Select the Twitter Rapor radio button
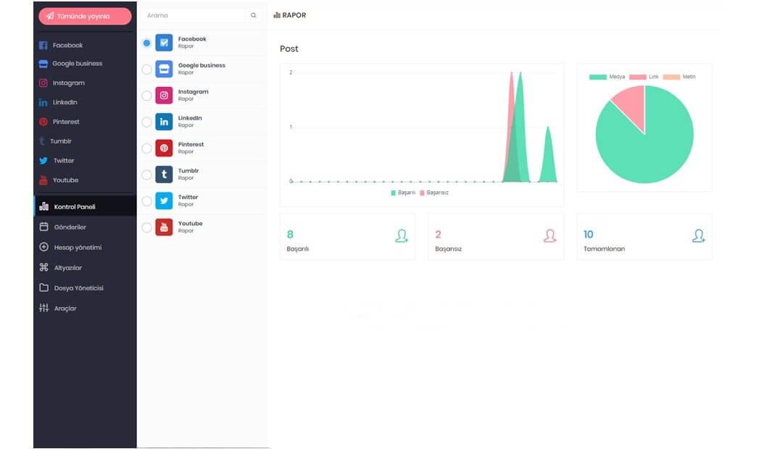The width and height of the screenshot is (761, 449). click(x=146, y=201)
